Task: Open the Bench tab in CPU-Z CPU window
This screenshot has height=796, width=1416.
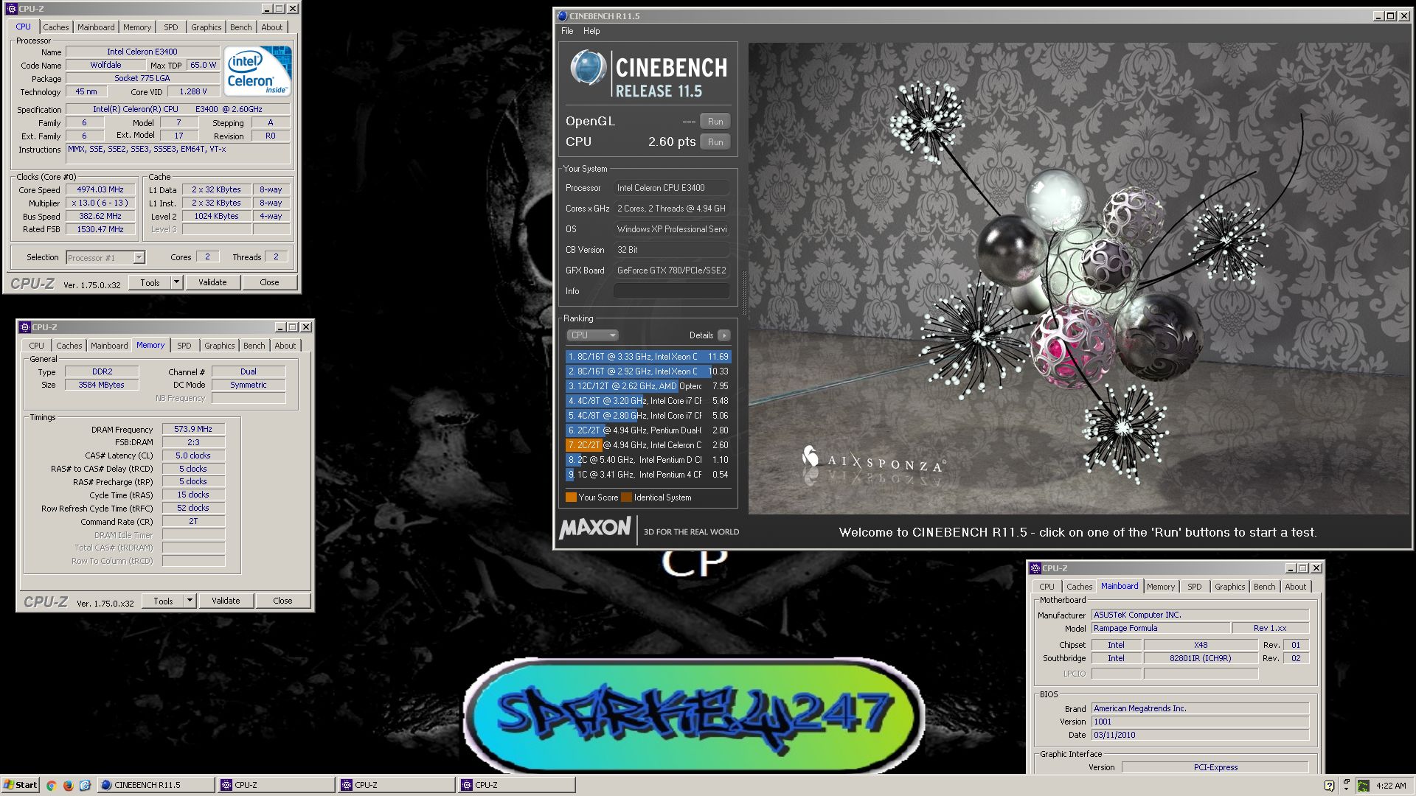Action: click(240, 27)
